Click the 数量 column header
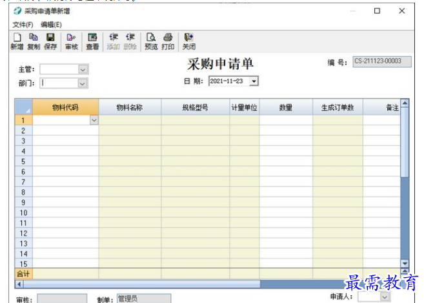The height and width of the screenshot is (303, 424). pyautogui.click(x=286, y=107)
